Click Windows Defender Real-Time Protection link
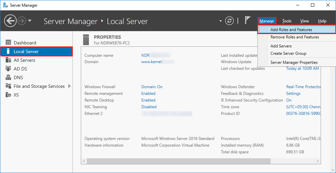336x173 pixels. (x=303, y=87)
